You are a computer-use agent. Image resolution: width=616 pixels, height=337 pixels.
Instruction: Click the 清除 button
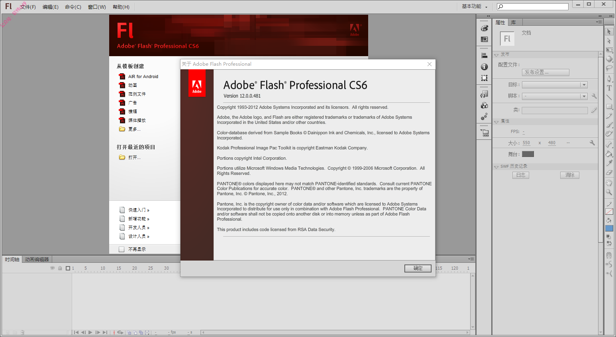(569, 175)
